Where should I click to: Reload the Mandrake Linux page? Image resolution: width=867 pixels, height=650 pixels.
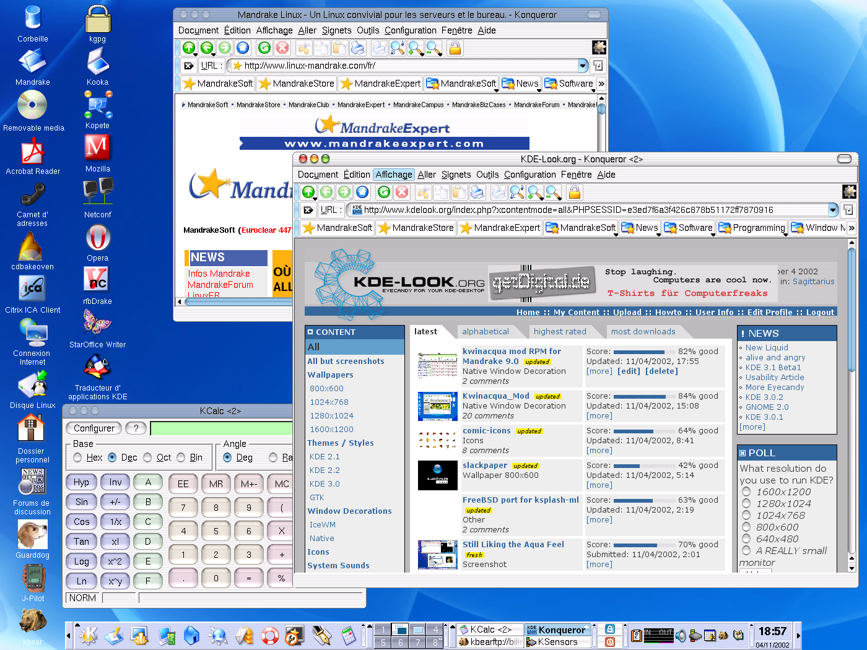(x=264, y=48)
